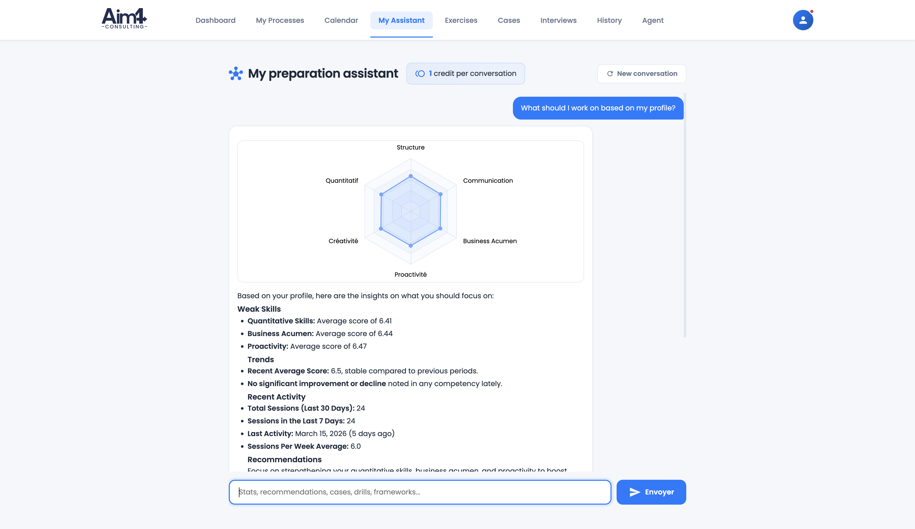Go to My Processes tab
This screenshot has height=529, width=915.
280,20
